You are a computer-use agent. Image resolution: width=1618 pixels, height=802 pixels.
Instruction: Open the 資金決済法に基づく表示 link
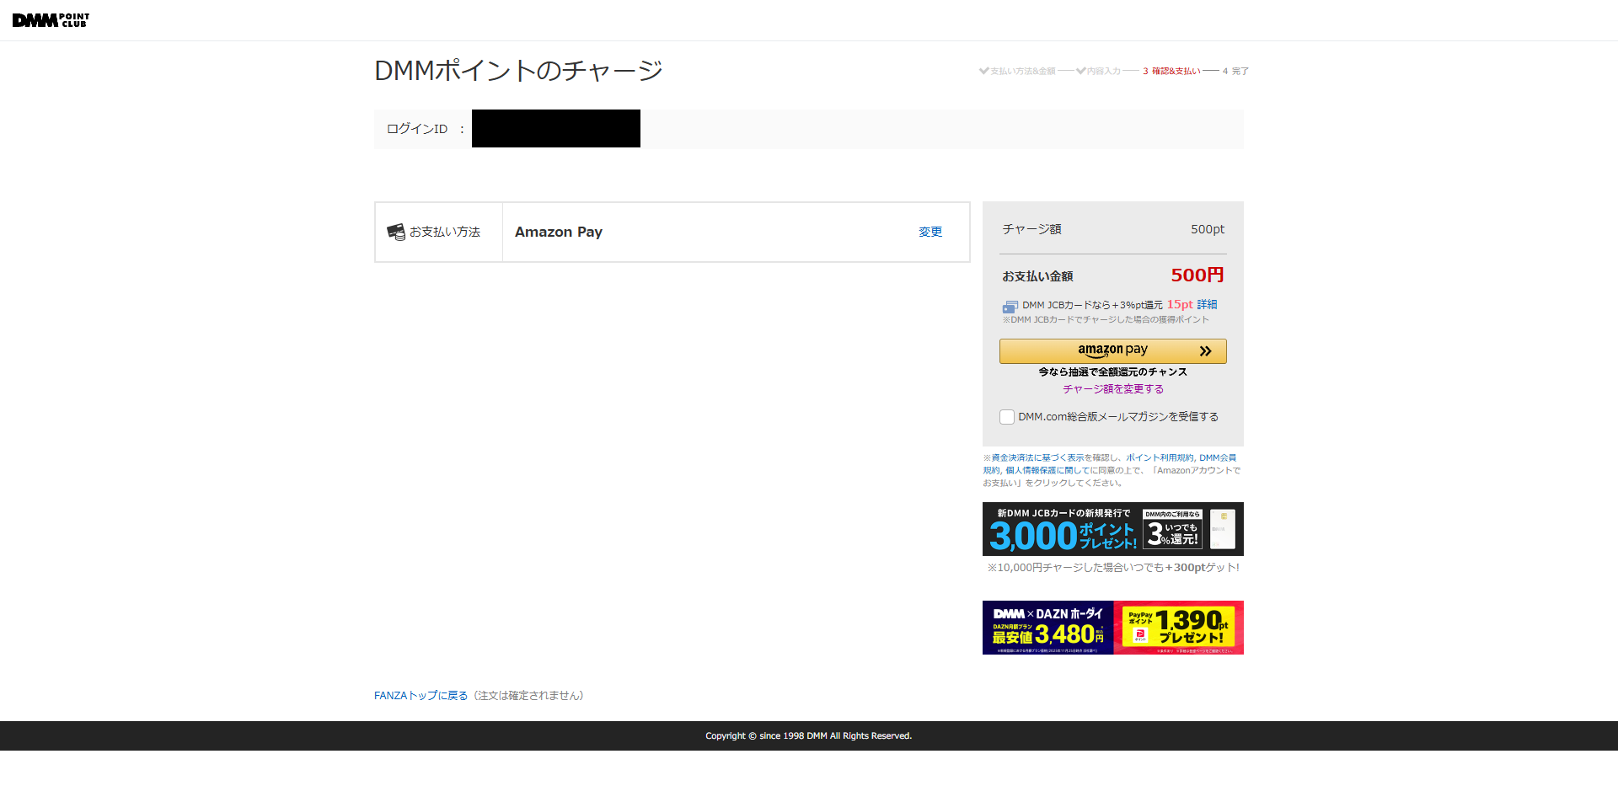pos(1038,457)
